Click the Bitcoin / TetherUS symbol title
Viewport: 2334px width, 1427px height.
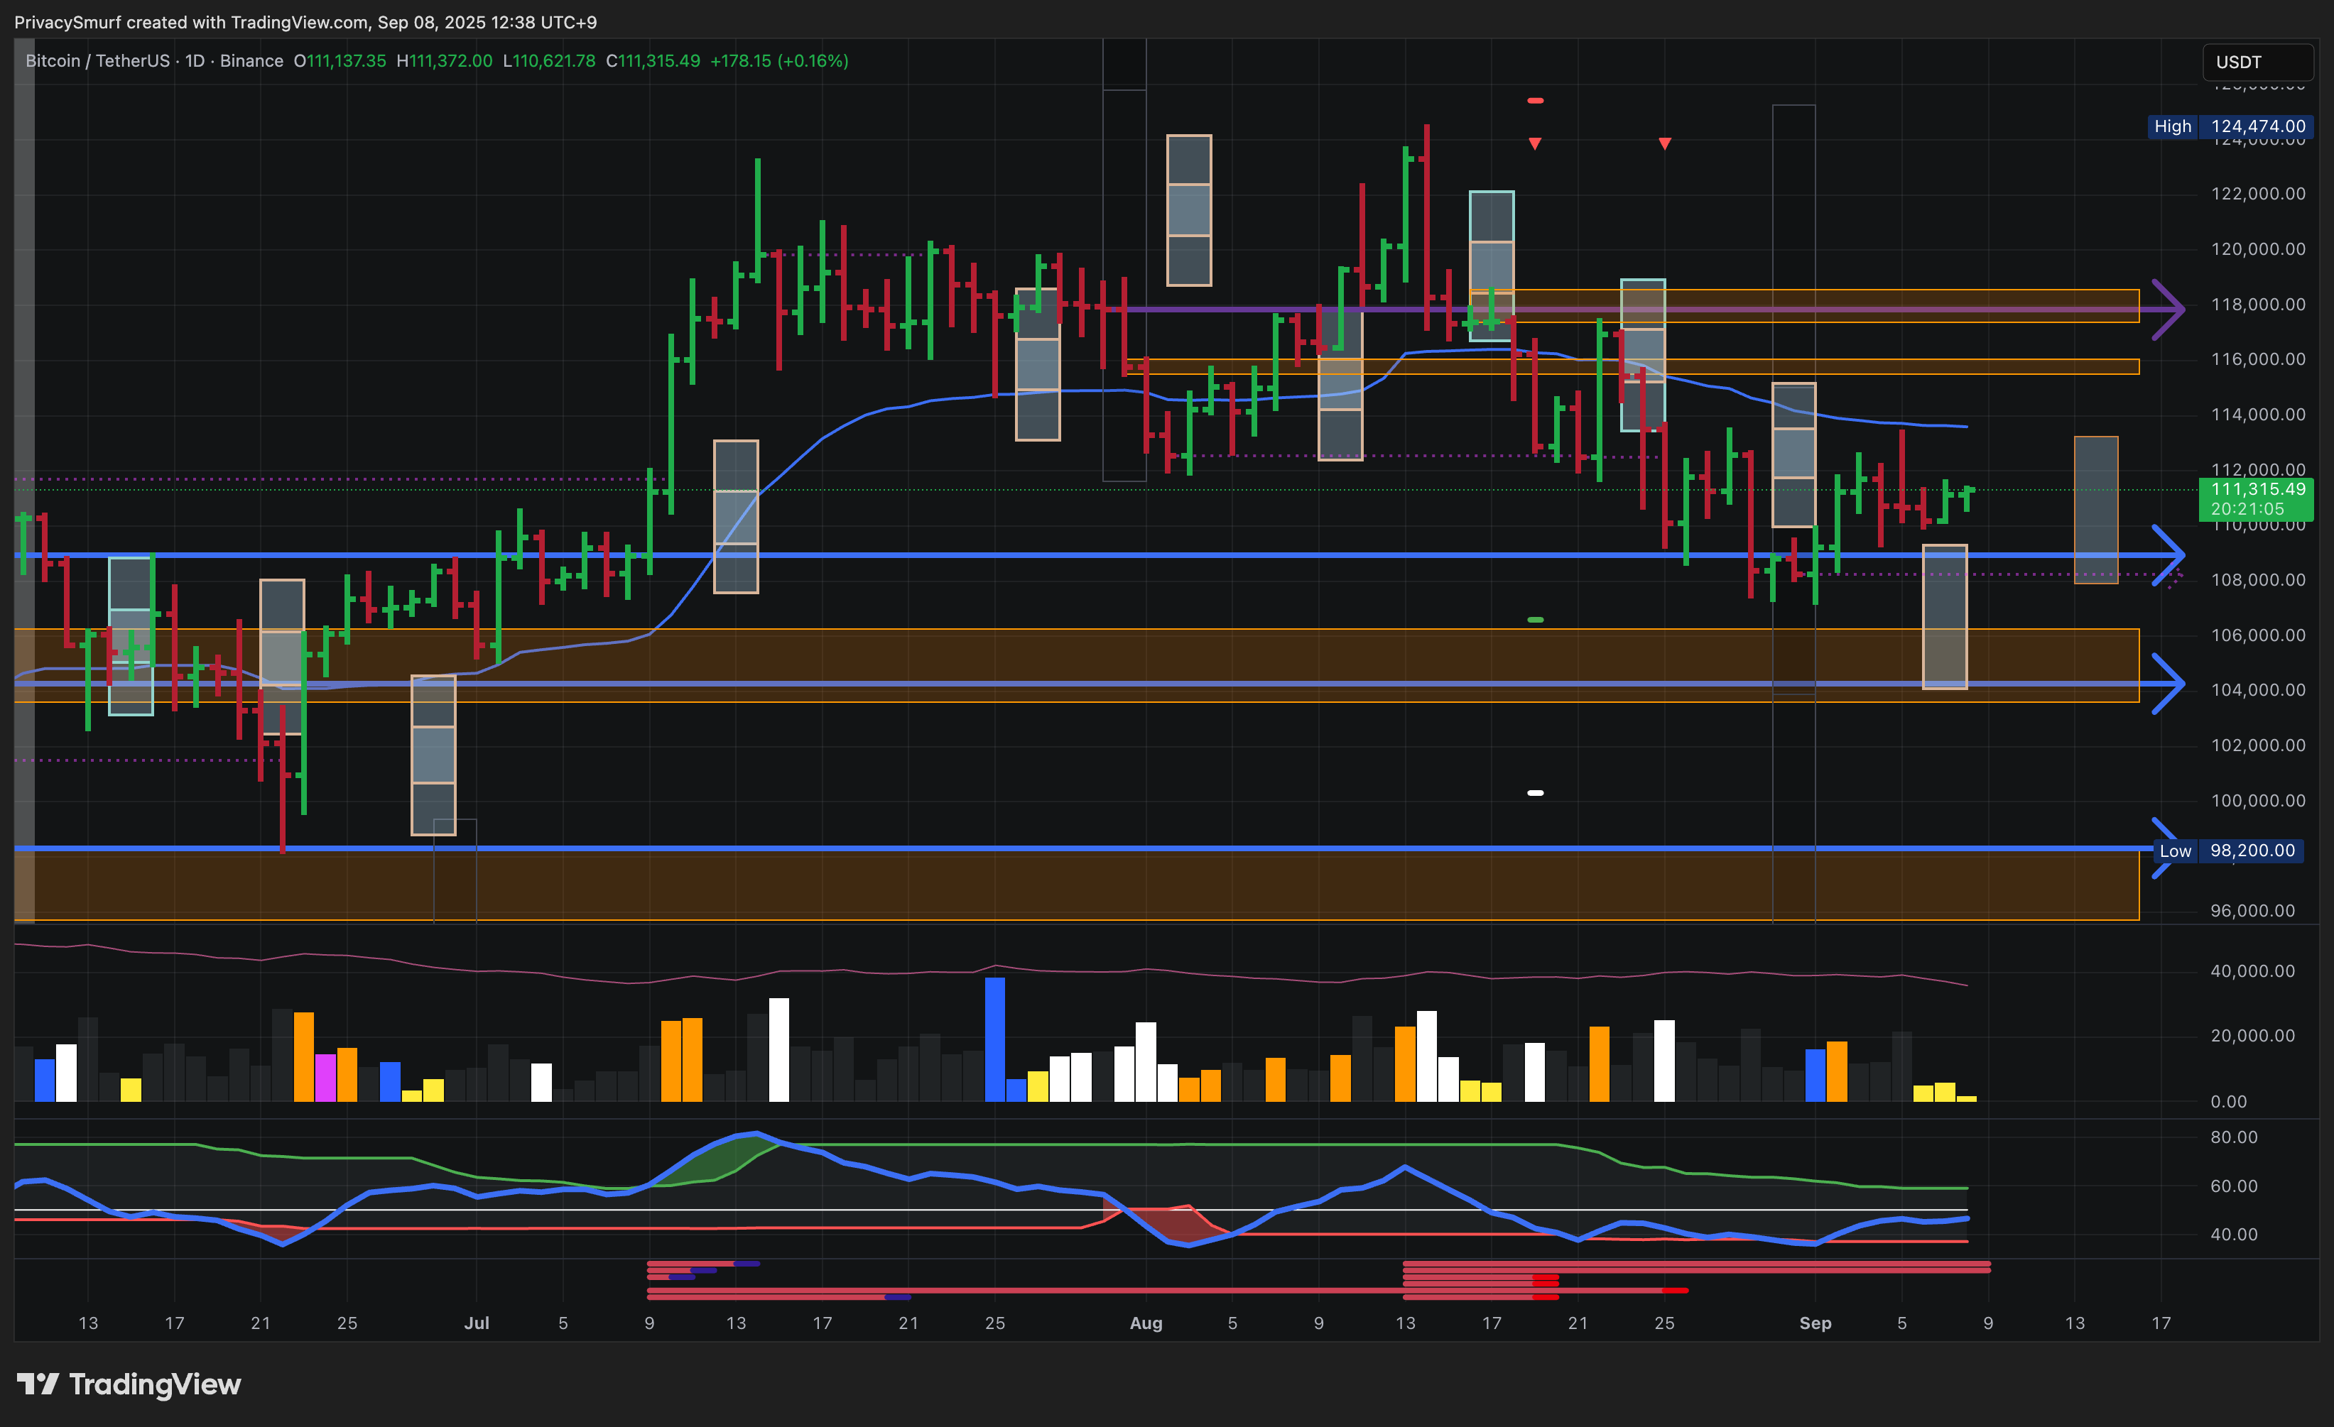[x=99, y=60]
